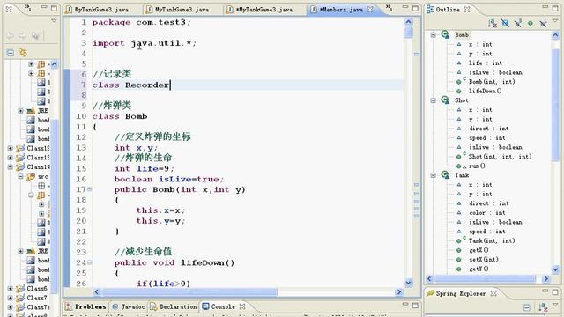564x317 pixels.
Task: Click the editor scroll-down arrow
Action: (x=408, y=283)
